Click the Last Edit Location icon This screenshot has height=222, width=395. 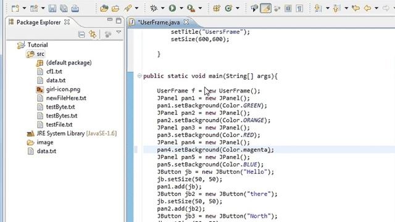click(355, 8)
